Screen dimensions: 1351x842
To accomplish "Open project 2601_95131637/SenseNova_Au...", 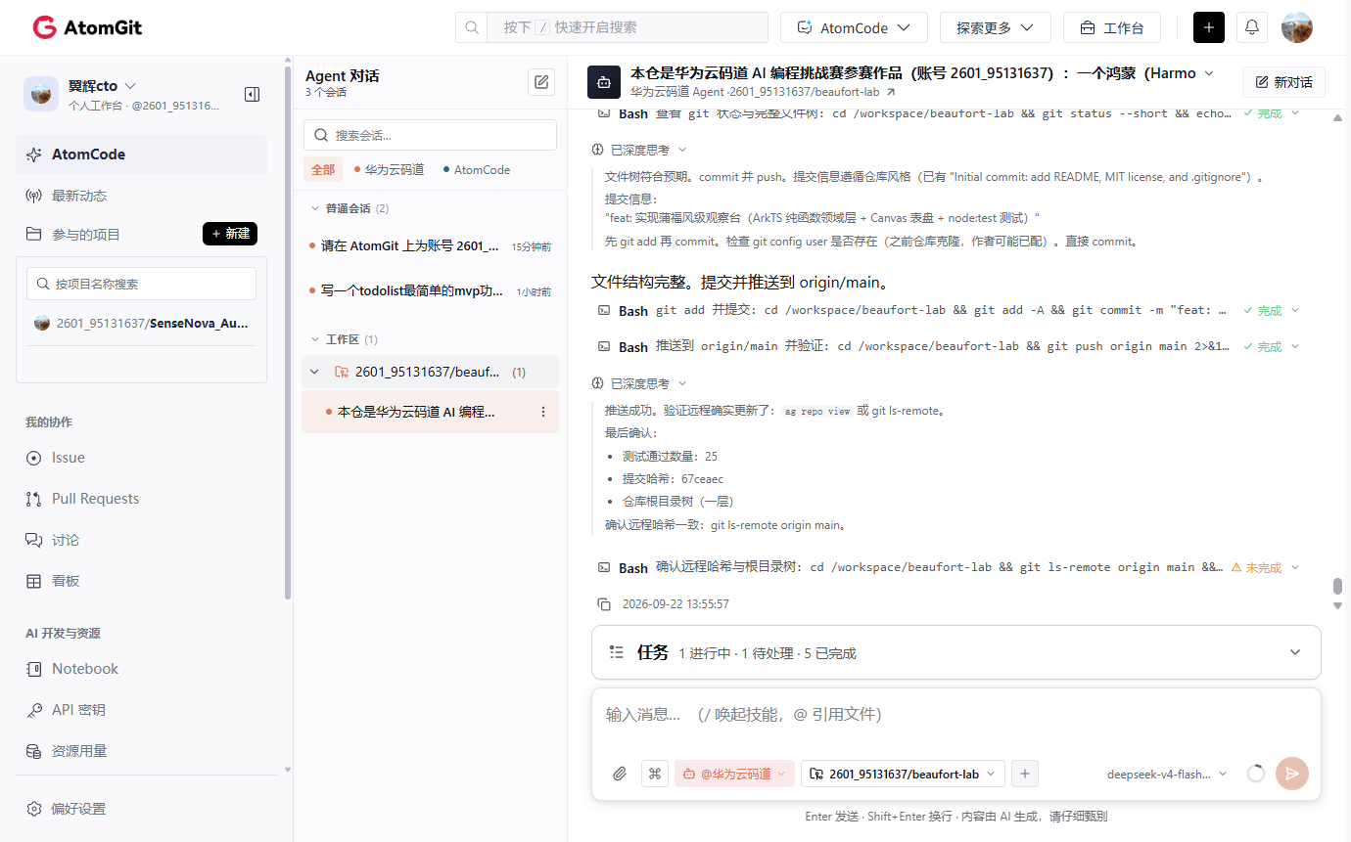I will pyautogui.click(x=141, y=323).
